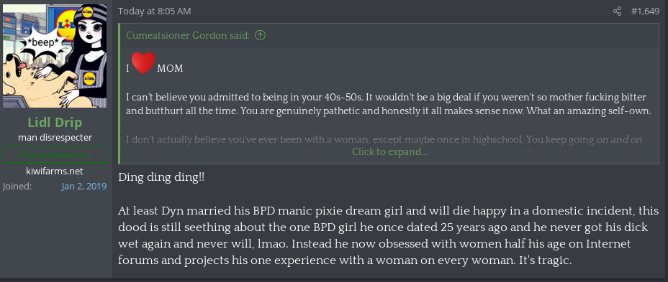Click the man disrespecter user title

point(55,138)
